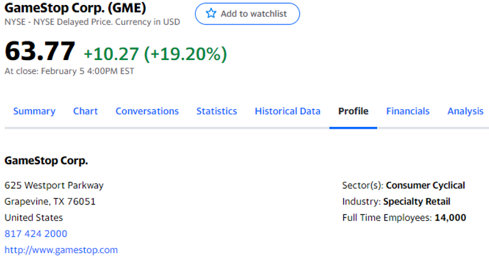Click the star icon beside Add to watchlist
This screenshot has height=260, width=489.
click(211, 13)
